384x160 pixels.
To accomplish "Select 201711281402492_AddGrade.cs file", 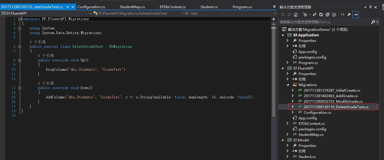I will 331,96.
